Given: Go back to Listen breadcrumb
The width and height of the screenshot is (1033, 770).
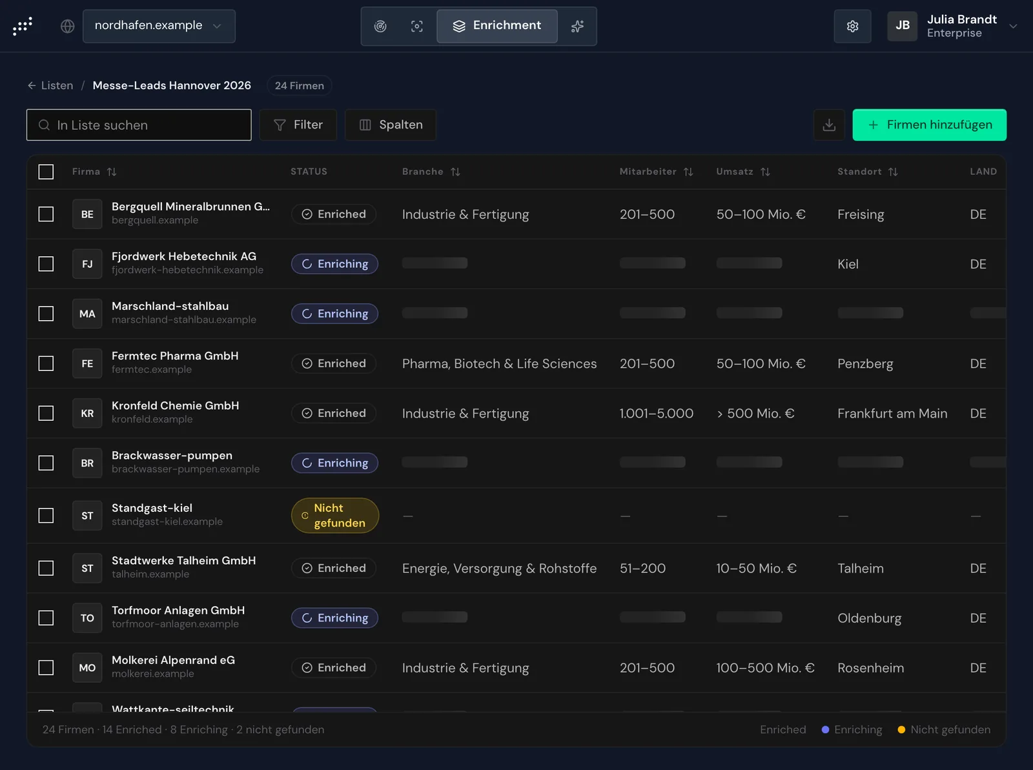Looking at the screenshot, I should click(x=50, y=85).
